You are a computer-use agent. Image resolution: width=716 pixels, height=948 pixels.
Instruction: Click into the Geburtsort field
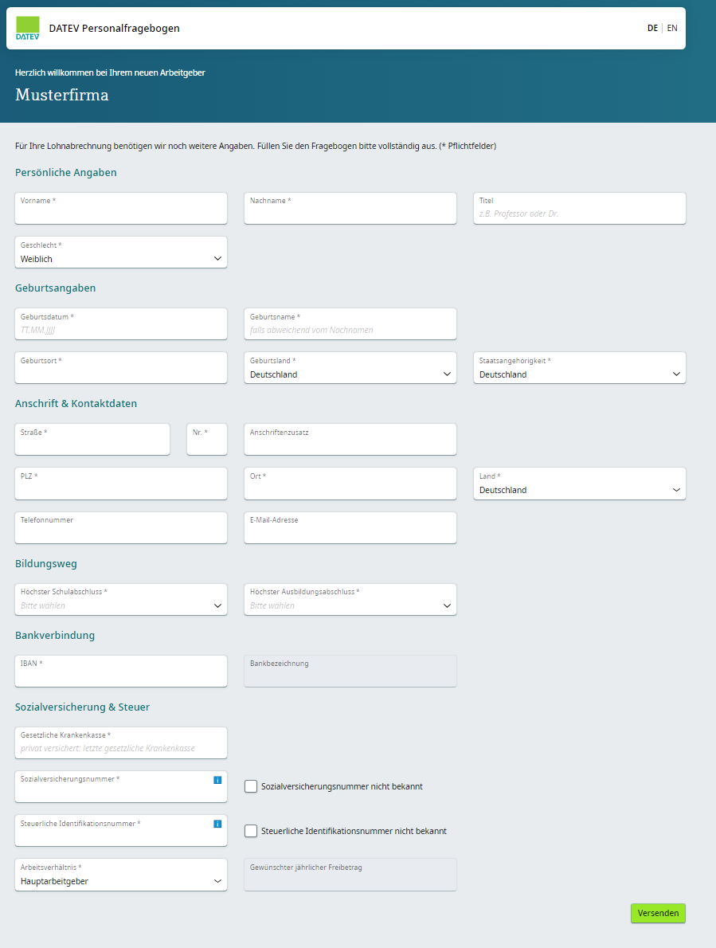[x=121, y=367]
